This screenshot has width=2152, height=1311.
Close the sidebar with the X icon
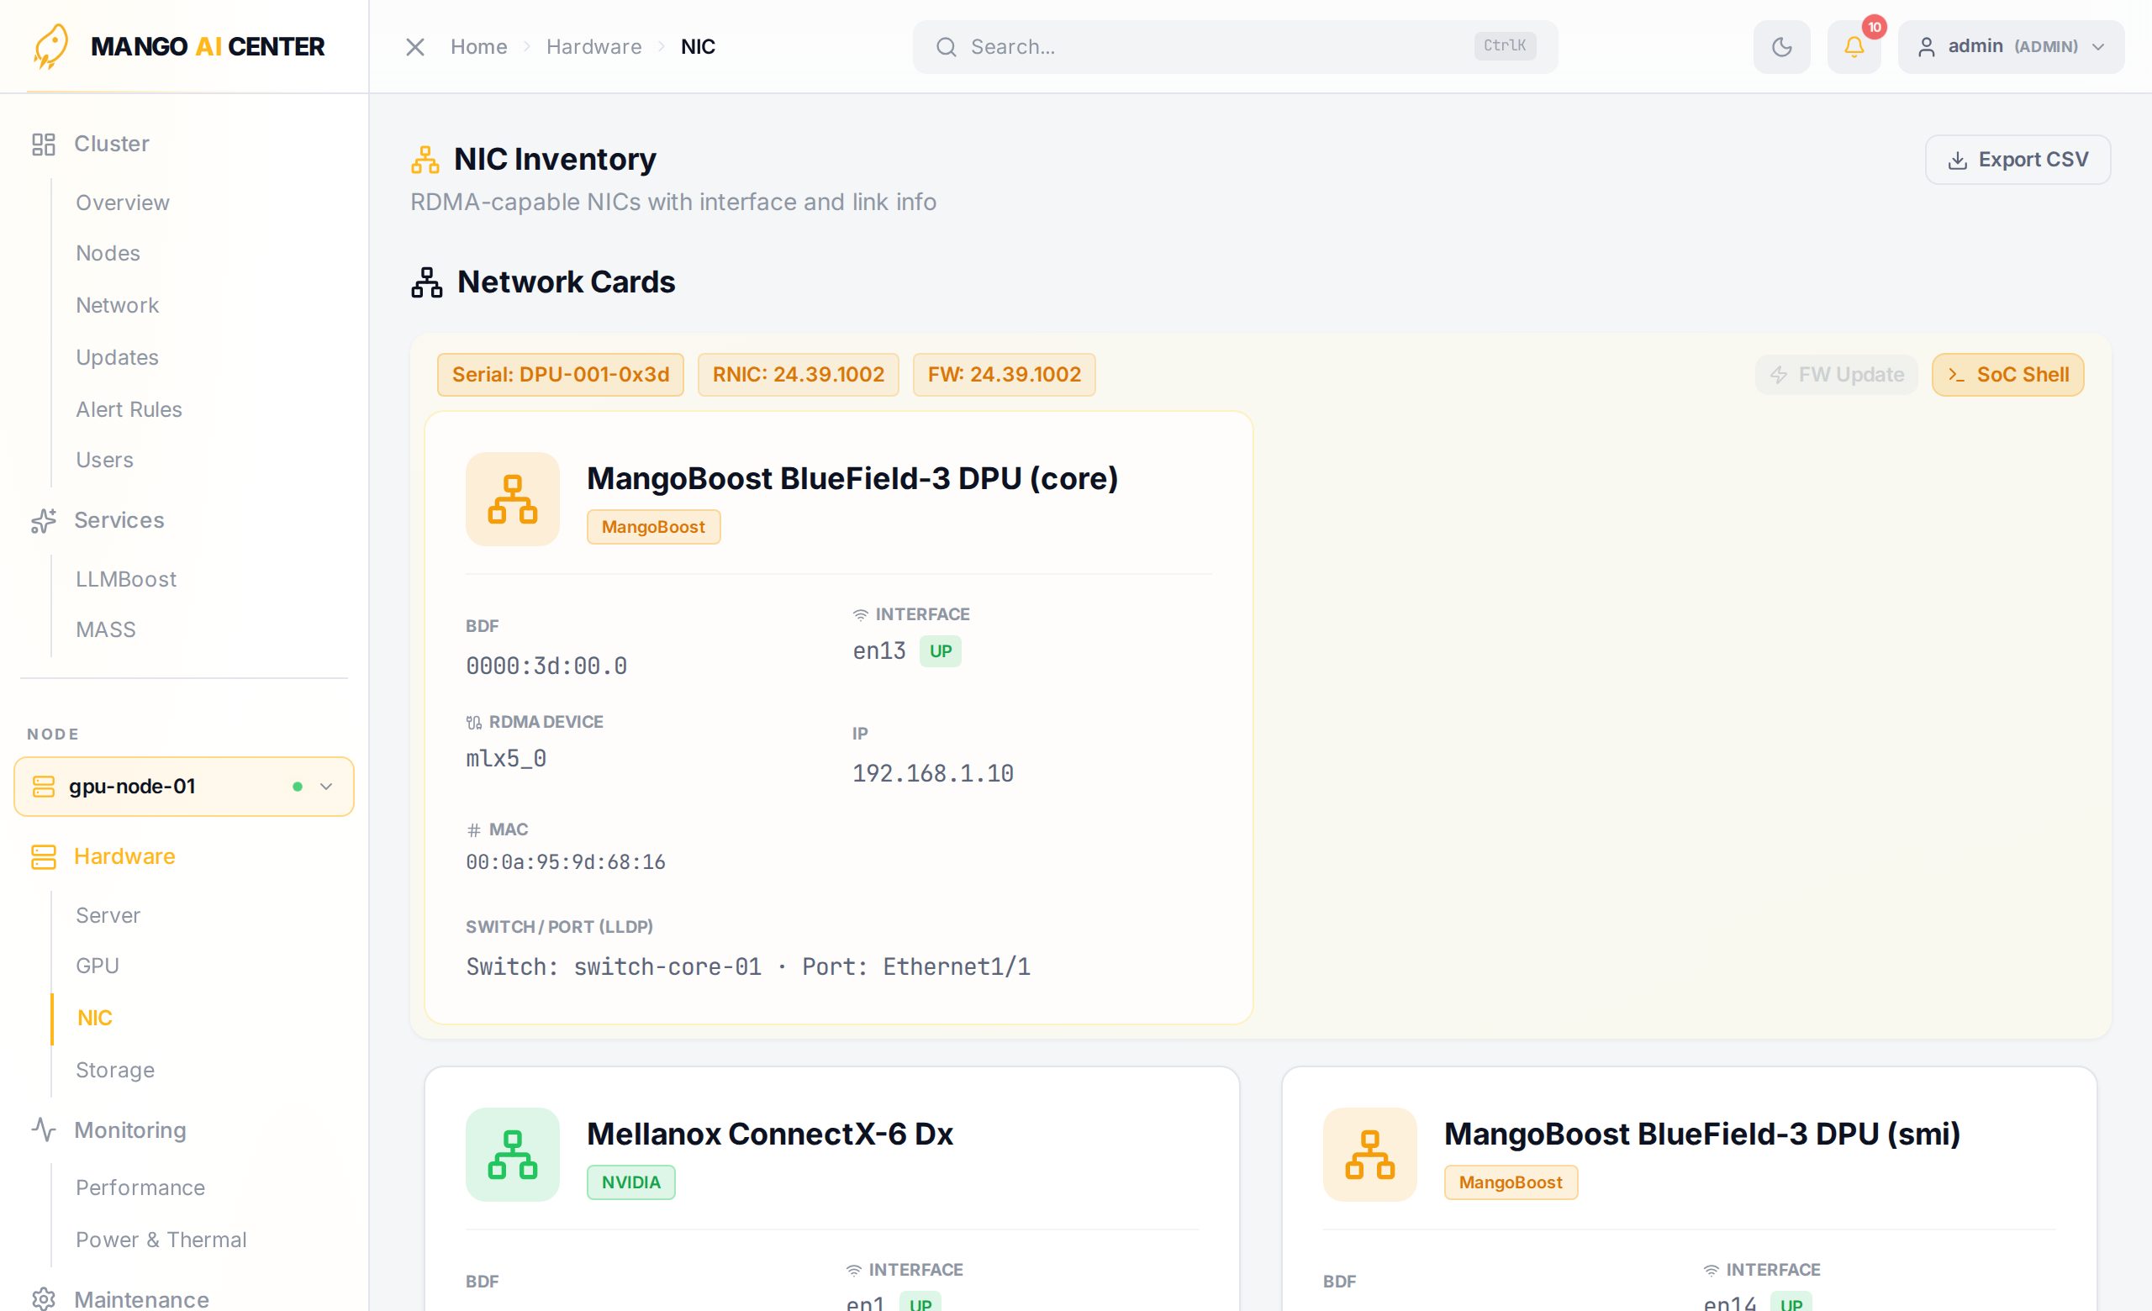pos(415,46)
